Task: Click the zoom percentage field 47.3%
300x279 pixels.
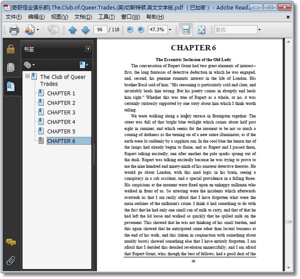Action: click(157, 29)
